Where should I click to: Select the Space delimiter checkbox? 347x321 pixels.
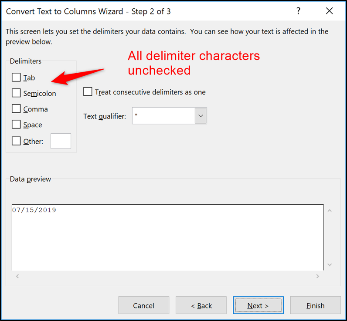point(16,125)
